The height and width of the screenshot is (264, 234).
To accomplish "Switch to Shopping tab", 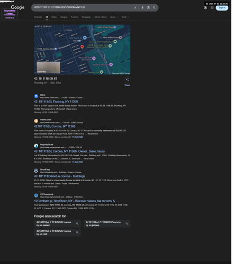I will (x=86, y=17).
